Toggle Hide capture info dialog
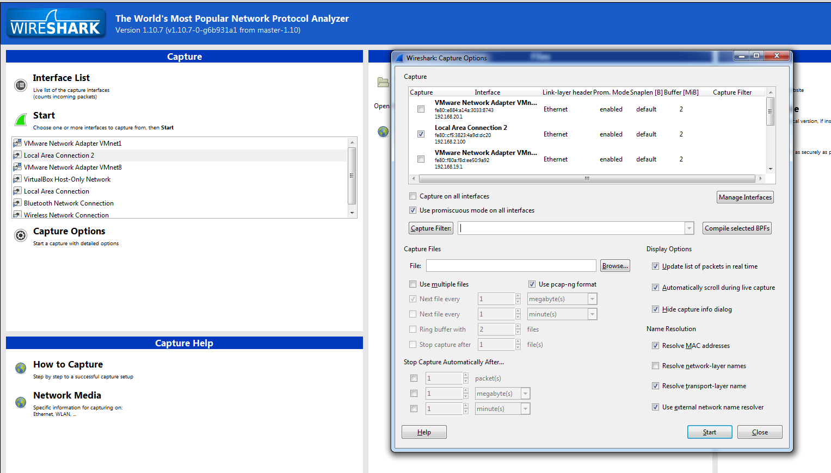This screenshot has width=831, height=473. [x=655, y=309]
